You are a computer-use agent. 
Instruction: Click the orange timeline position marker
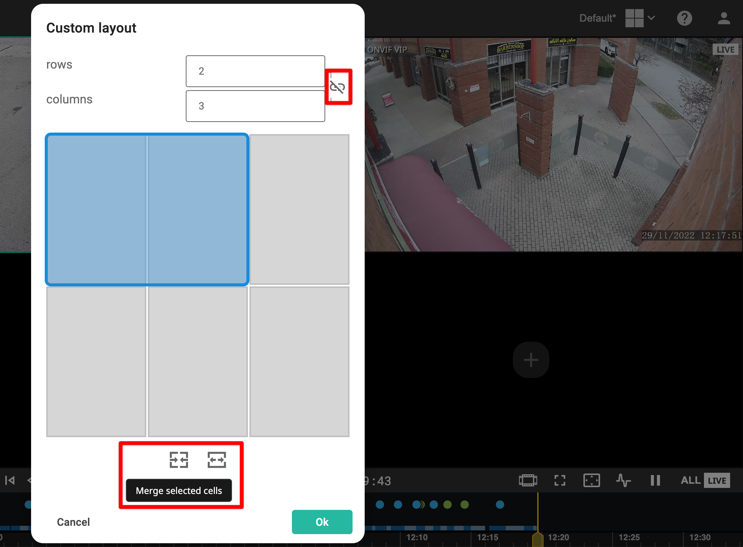pyautogui.click(x=538, y=539)
